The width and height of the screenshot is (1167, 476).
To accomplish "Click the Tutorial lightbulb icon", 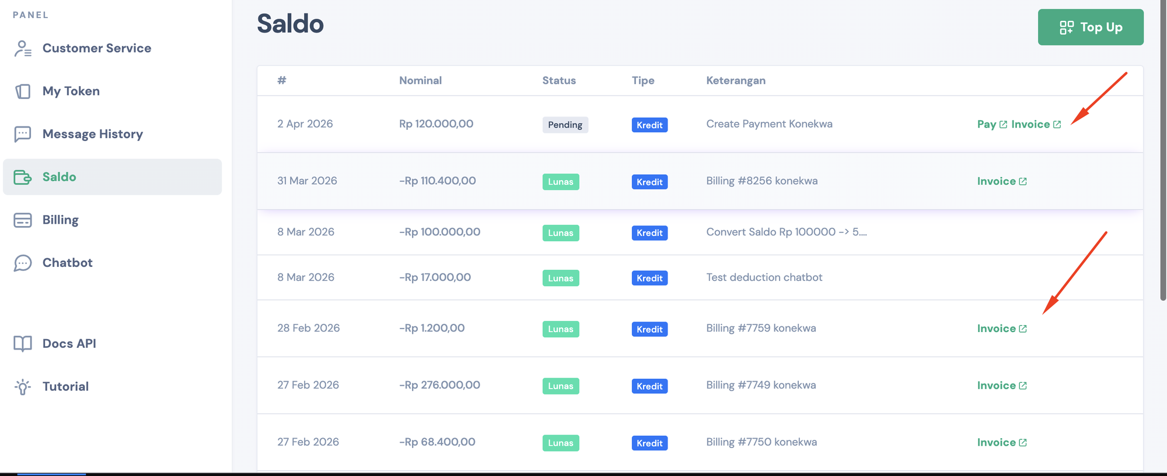I will (x=23, y=387).
